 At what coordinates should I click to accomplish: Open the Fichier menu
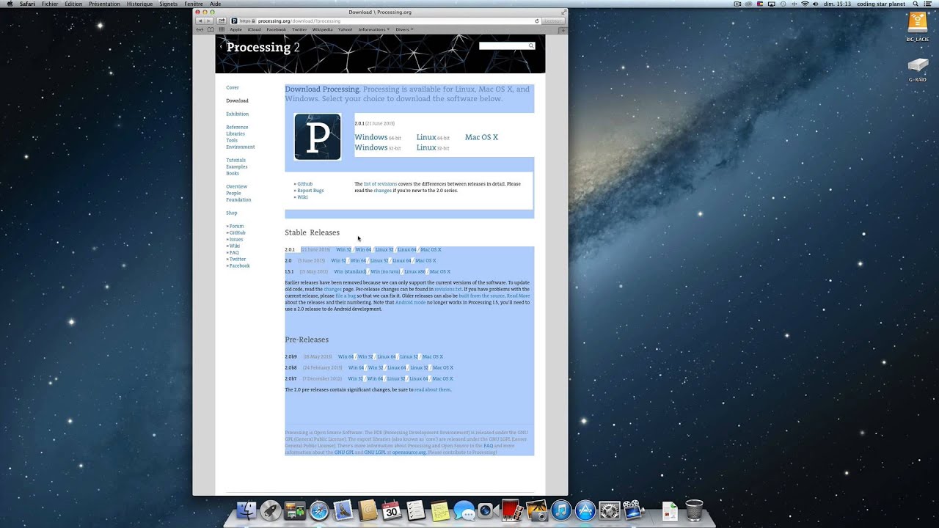pos(50,4)
